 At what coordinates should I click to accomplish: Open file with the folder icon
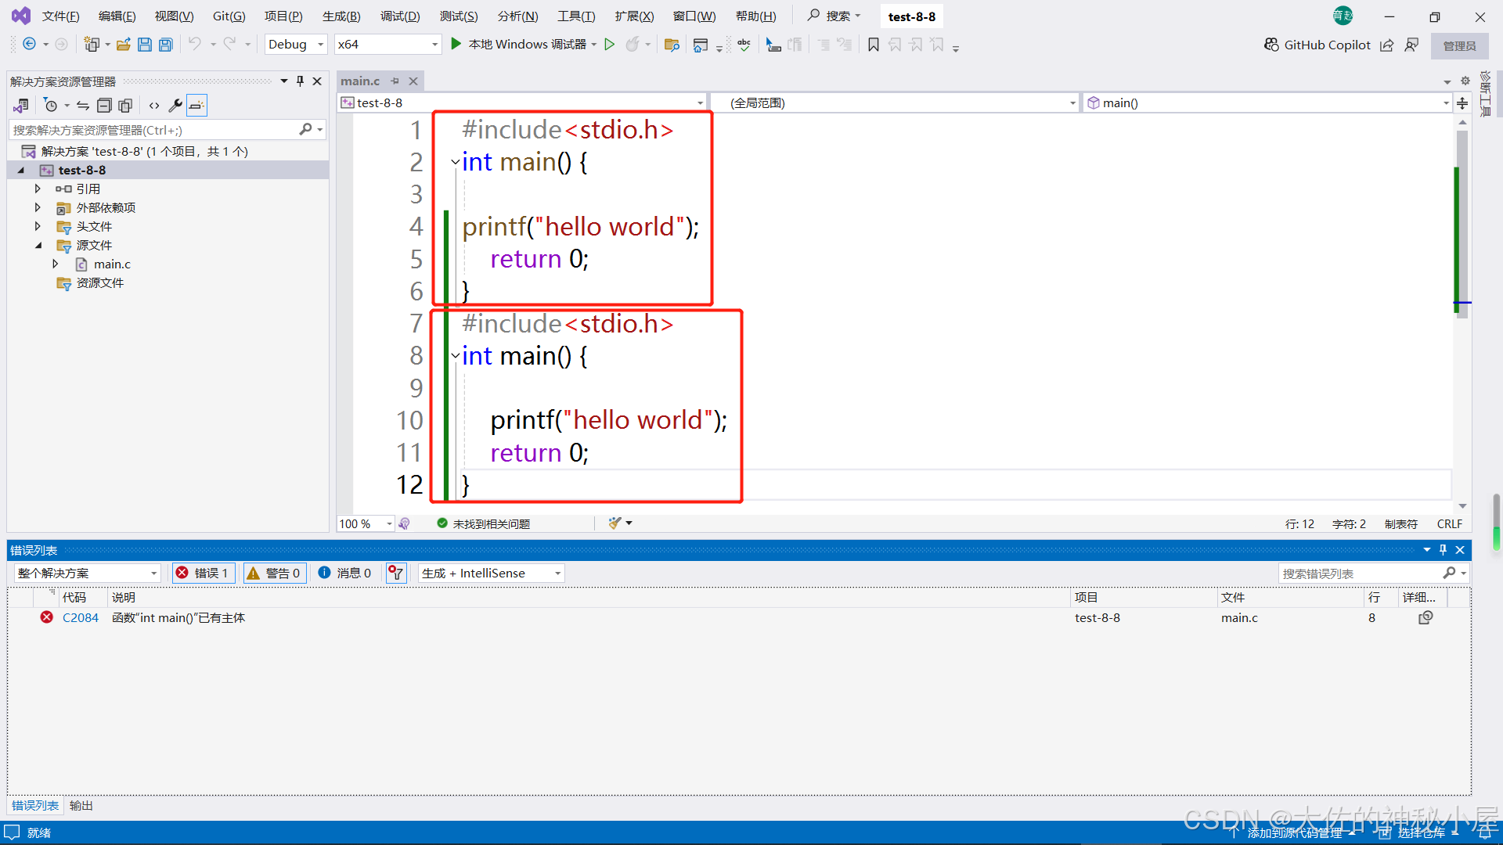click(124, 45)
